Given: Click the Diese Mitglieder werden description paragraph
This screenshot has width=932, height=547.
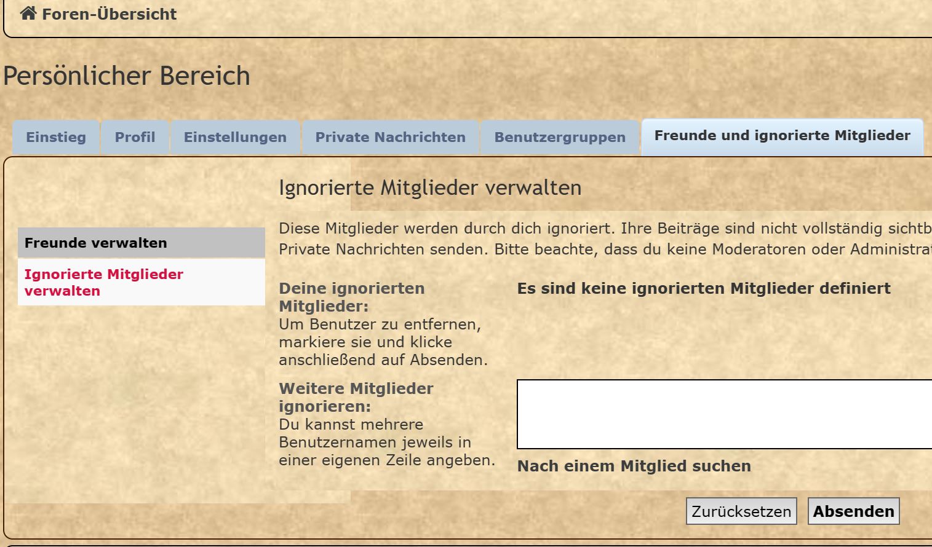Looking at the screenshot, I should [x=603, y=238].
